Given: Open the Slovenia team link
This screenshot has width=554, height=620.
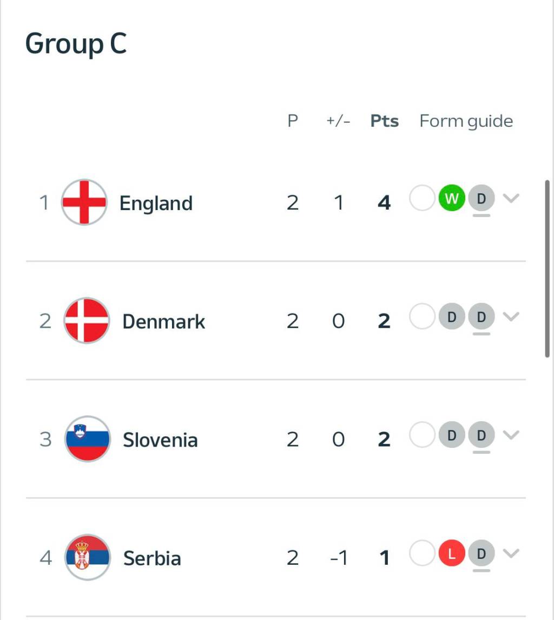Looking at the screenshot, I should (x=160, y=440).
